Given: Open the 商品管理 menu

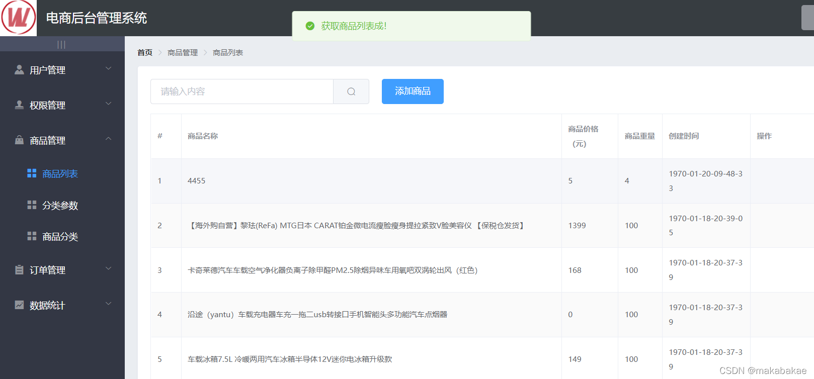Looking at the screenshot, I should coord(62,140).
